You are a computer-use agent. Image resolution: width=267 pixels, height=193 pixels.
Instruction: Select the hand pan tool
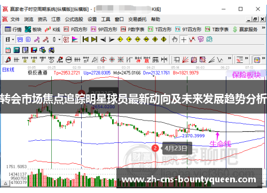click(x=175, y=39)
